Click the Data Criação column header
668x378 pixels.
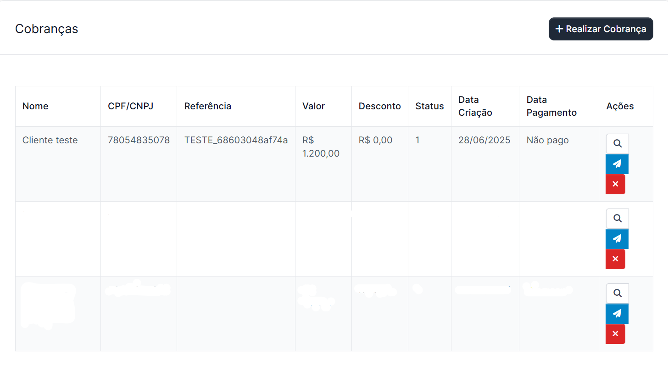click(x=475, y=106)
